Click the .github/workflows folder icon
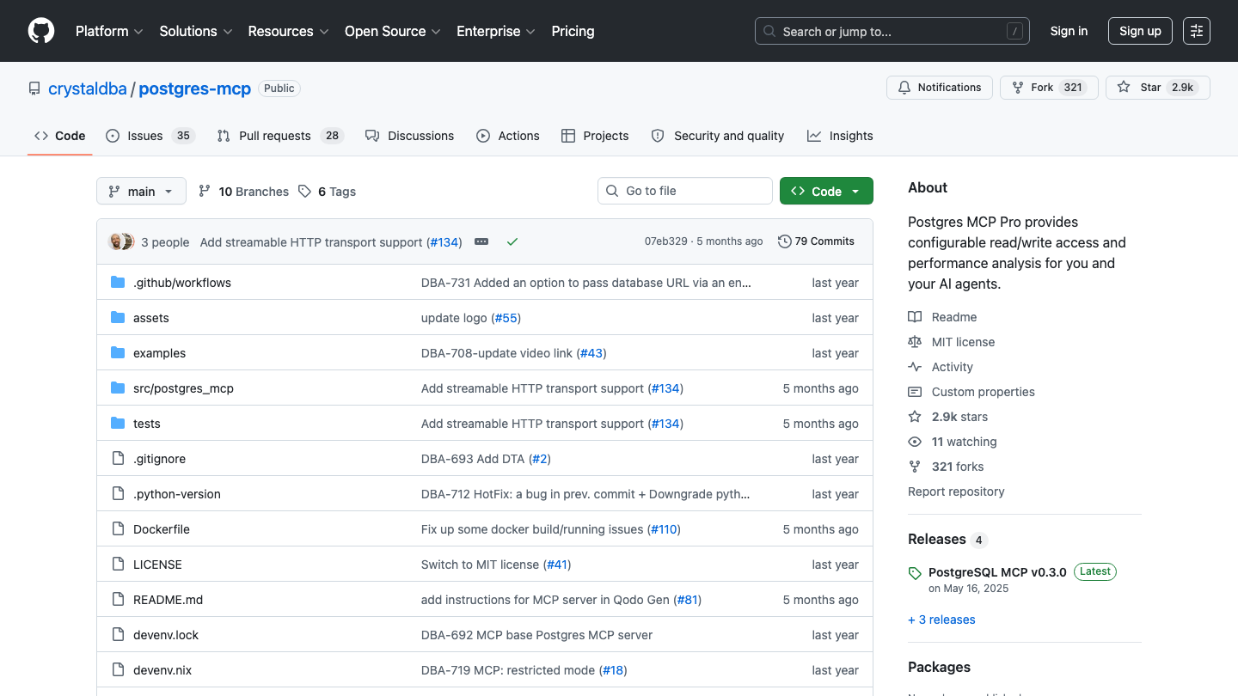 tap(118, 283)
